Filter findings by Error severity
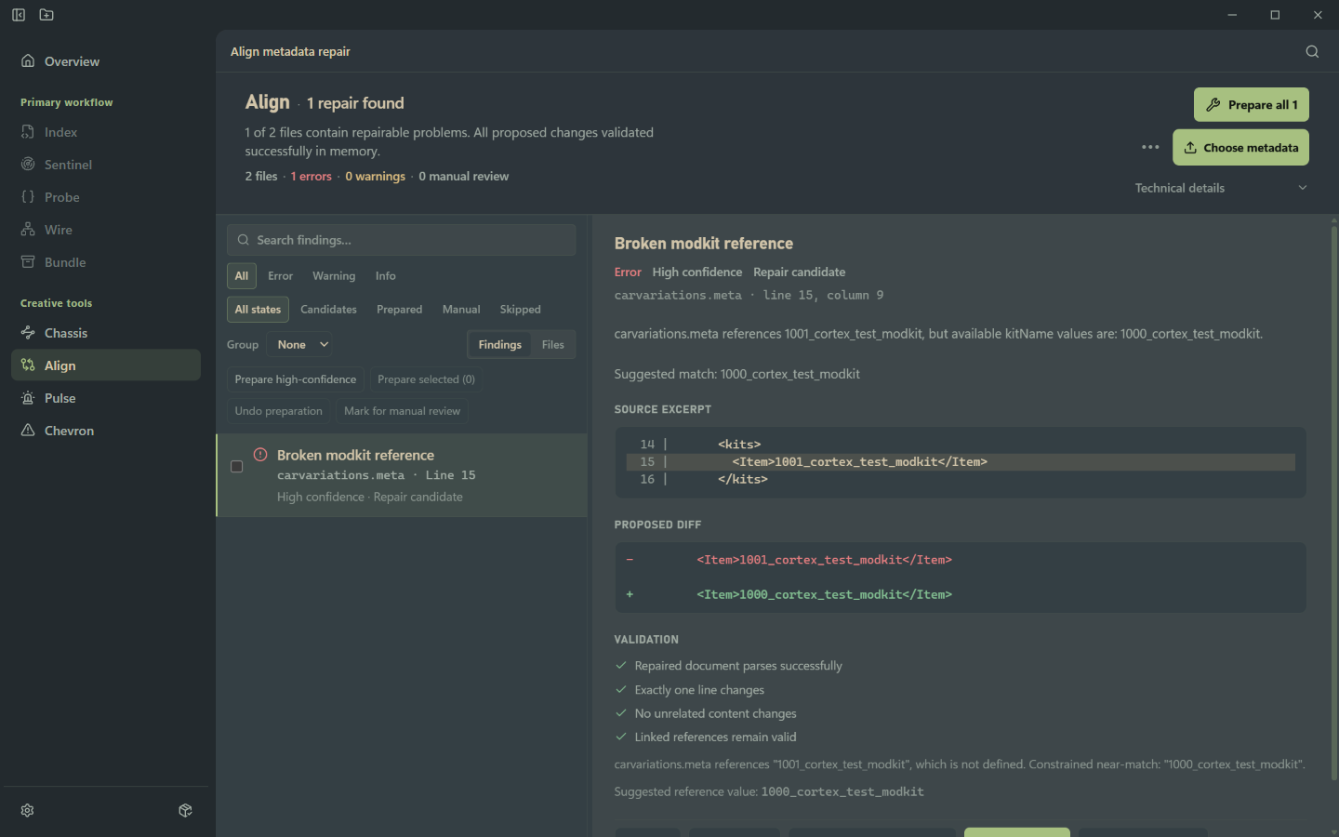Image resolution: width=1339 pixels, height=837 pixels. pyautogui.click(x=280, y=276)
